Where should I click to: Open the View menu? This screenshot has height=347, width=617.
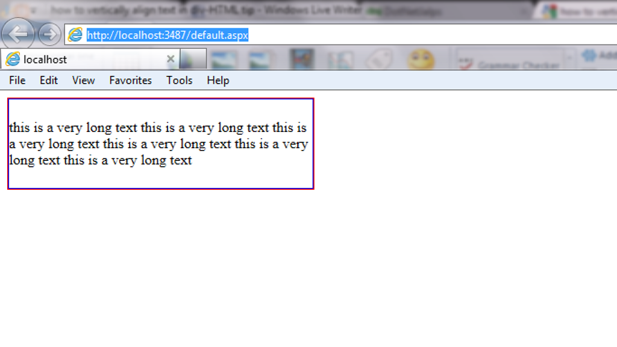pyautogui.click(x=83, y=80)
